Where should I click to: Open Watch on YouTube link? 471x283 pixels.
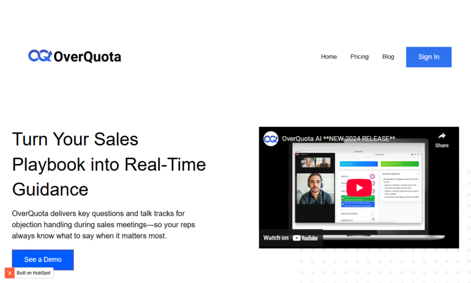291,238
